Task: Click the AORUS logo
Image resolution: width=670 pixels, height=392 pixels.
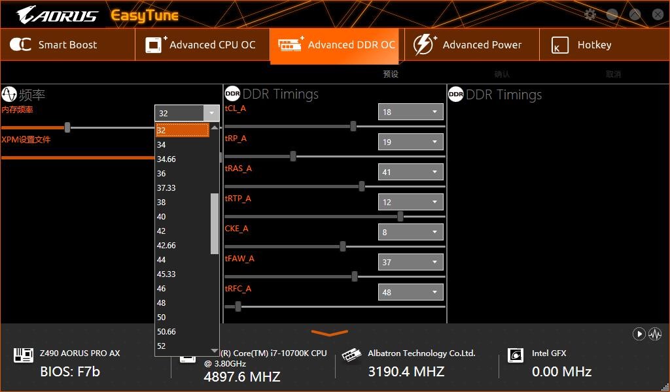Action: tap(58, 16)
